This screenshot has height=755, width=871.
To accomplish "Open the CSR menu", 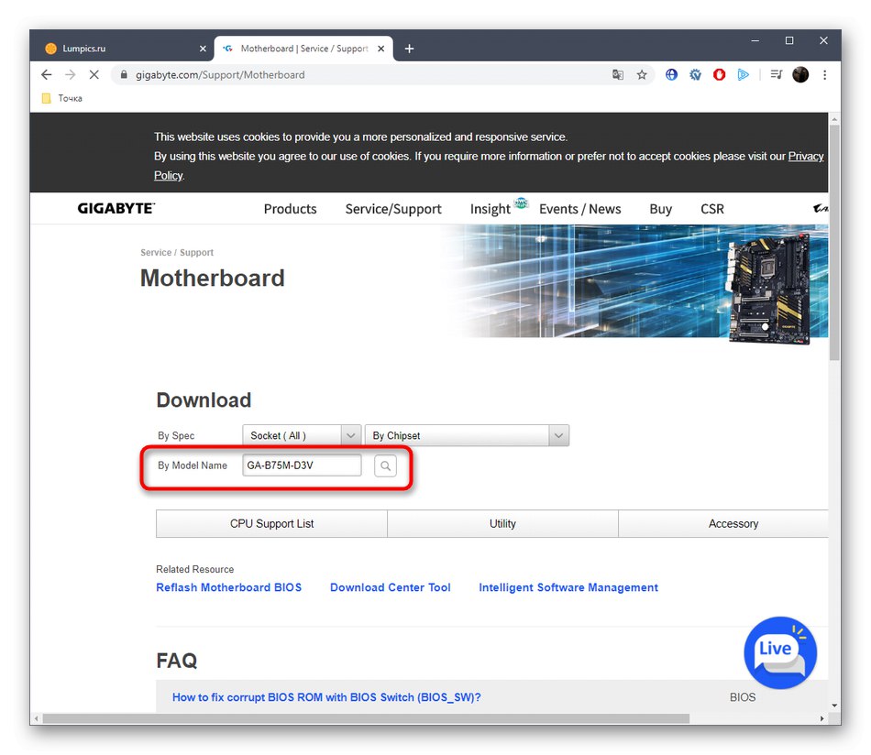I will (x=712, y=209).
